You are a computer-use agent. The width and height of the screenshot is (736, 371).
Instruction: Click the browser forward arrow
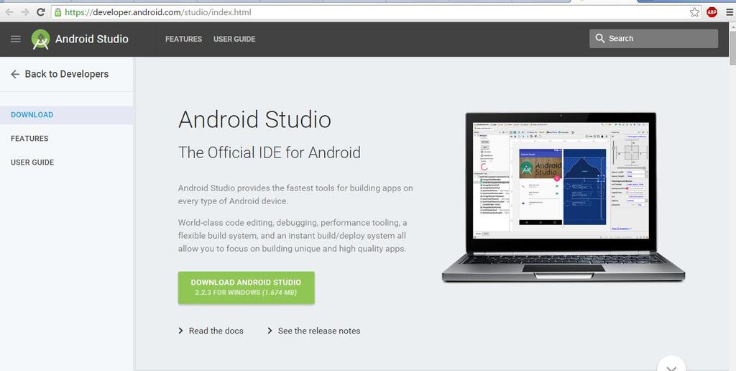[24, 12]
